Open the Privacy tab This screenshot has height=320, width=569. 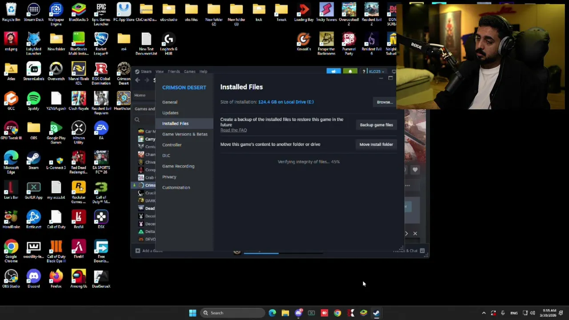(184, 177)
